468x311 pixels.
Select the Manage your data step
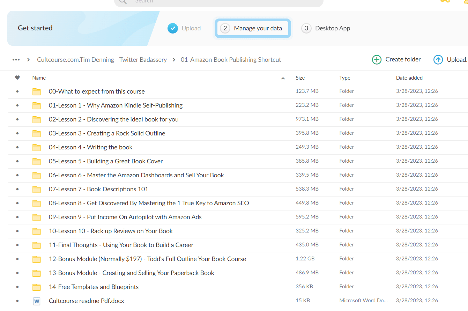pos(253,28)
